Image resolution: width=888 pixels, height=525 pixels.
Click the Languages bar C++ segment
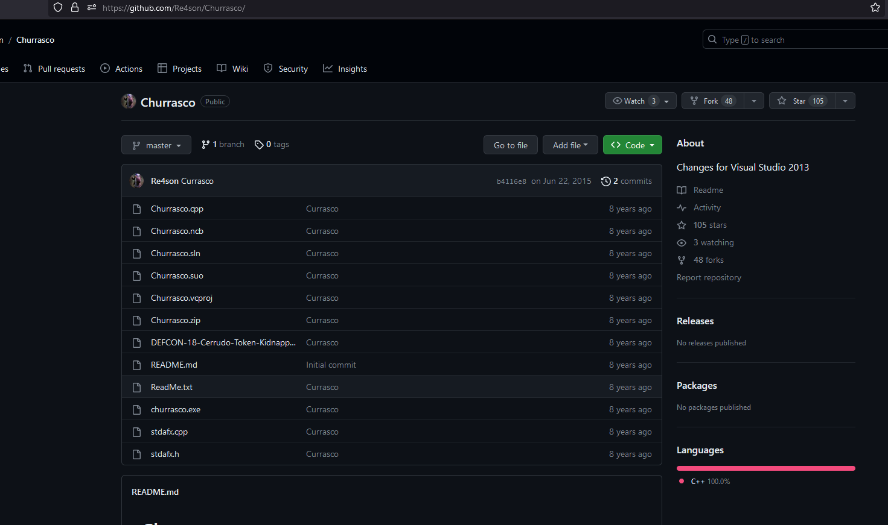766,468
